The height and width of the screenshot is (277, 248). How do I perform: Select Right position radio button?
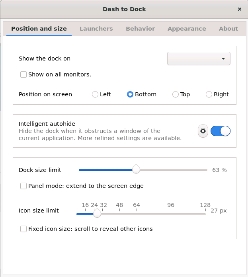click(x=209, y=94)
